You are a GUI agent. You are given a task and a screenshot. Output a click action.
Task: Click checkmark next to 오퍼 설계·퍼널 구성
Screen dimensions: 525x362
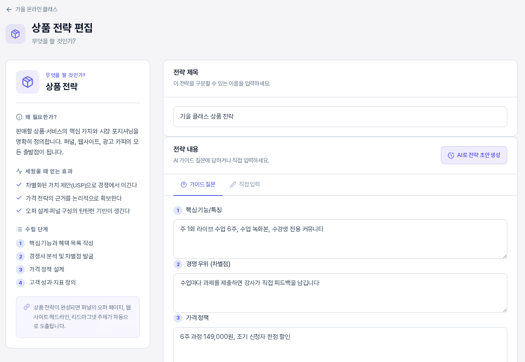19,210
